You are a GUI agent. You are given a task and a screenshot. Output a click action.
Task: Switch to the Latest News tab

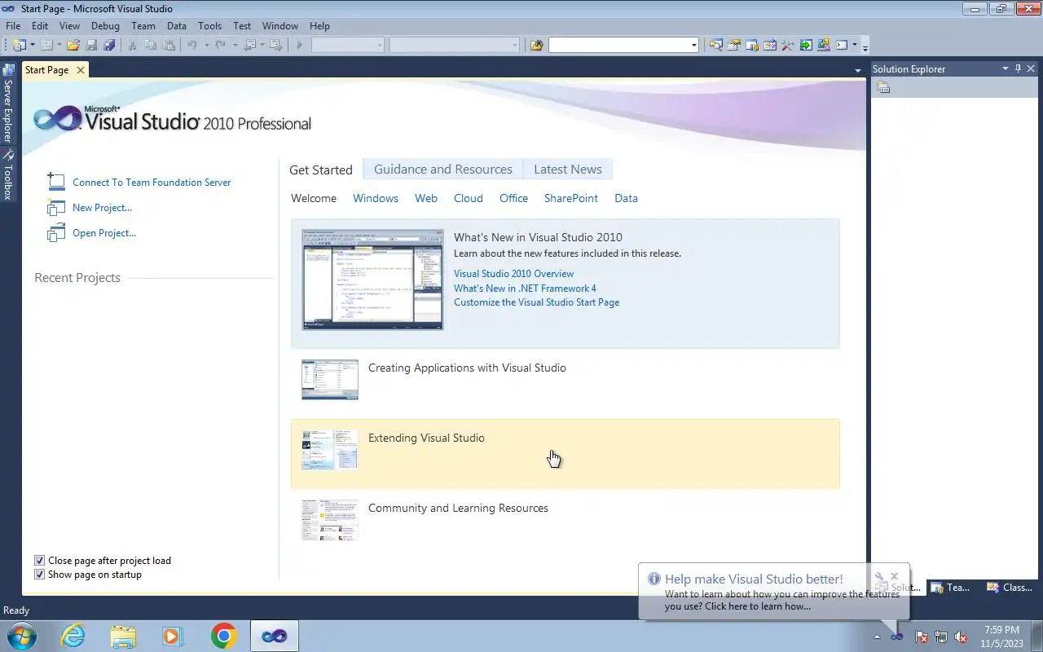pyautogui.click(x=568, y=170)
